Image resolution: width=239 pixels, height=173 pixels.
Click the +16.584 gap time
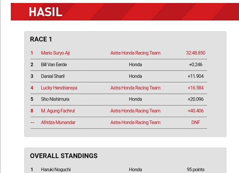(195, 88)
